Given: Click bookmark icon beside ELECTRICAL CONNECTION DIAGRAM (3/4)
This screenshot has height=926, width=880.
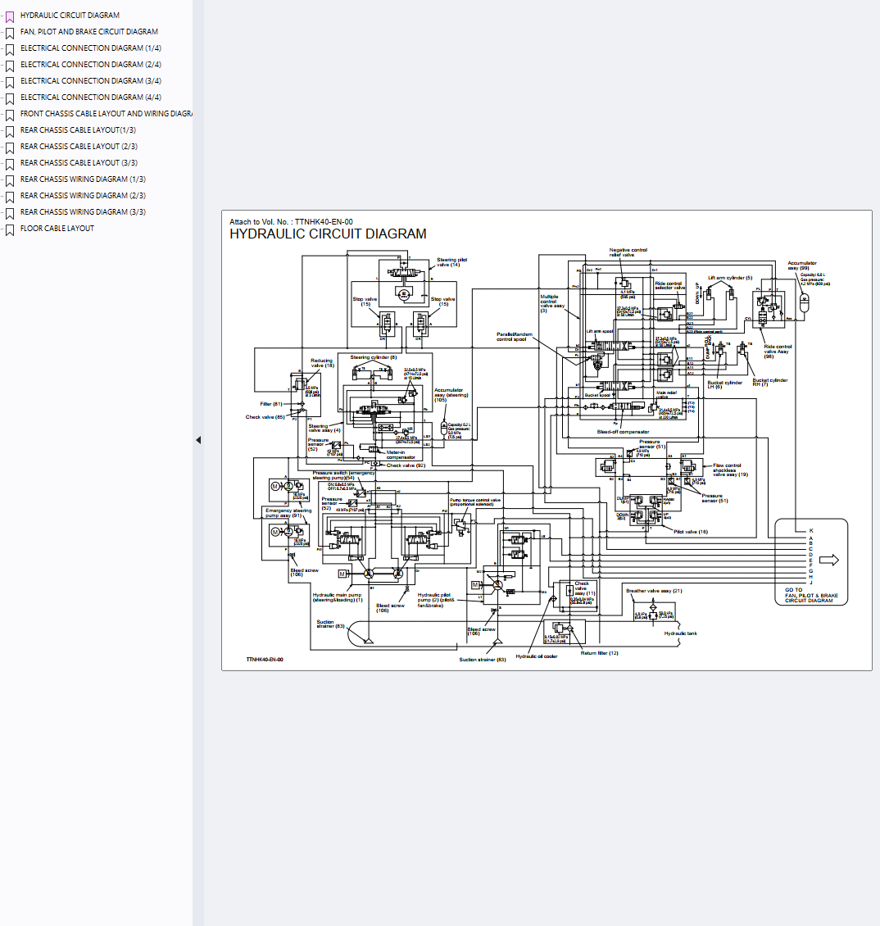Looking at the screenshot, I should click(x=10, y=83).
